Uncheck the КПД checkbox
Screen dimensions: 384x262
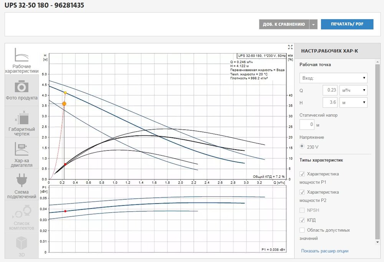click(302, 220)
